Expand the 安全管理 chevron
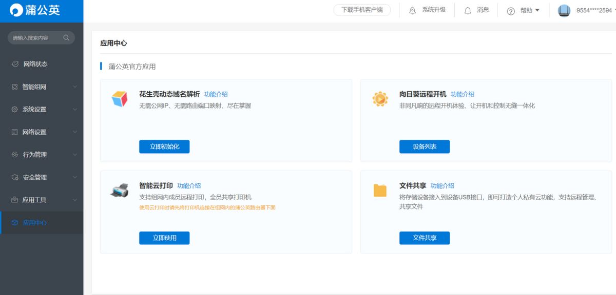Viewport: 616px width, 295px height. click(75, 177)
